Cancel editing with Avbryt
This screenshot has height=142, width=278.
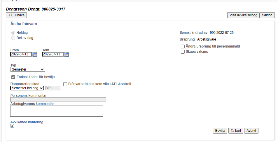[x=251, y=131]
